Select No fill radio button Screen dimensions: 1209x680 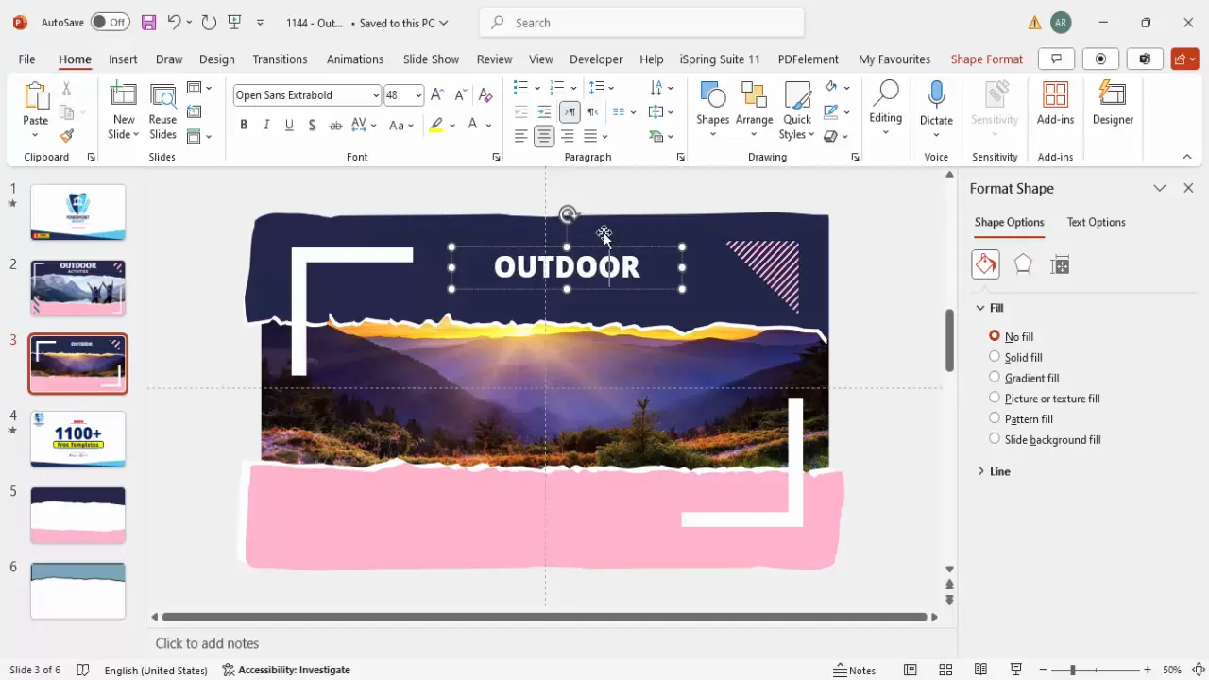[x=995, y=336]
